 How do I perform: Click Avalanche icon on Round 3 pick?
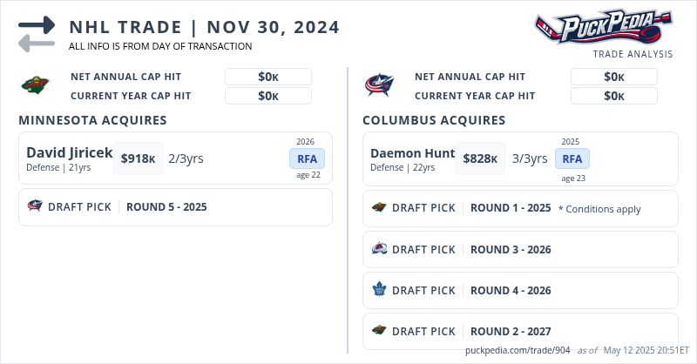tap(379, 249)
